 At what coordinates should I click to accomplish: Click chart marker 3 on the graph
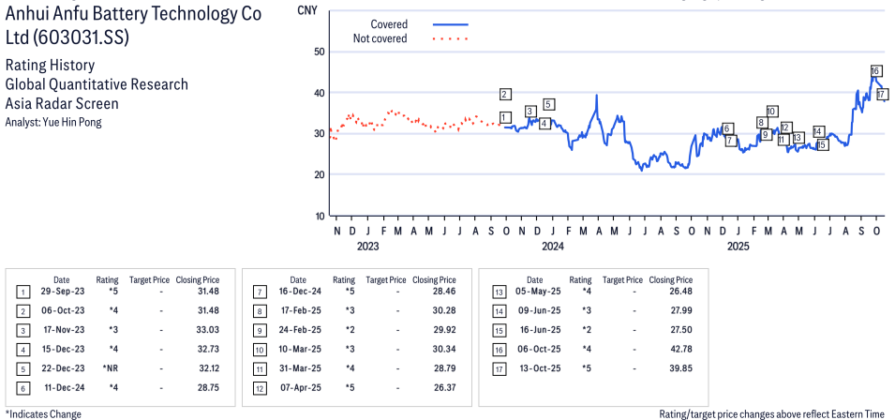point(530,112)
